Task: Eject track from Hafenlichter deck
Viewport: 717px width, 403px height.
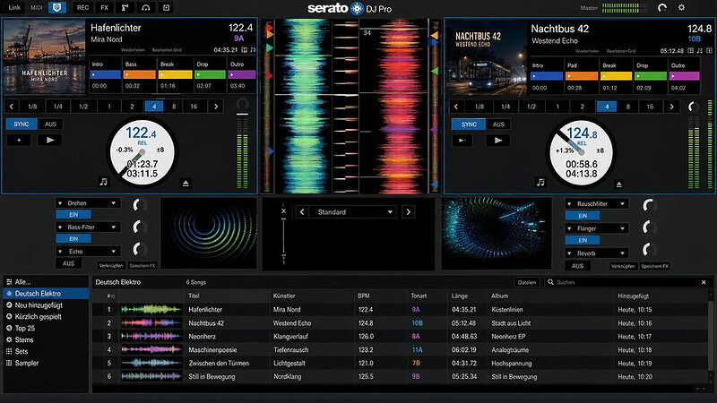Action: tap(186, 184)
